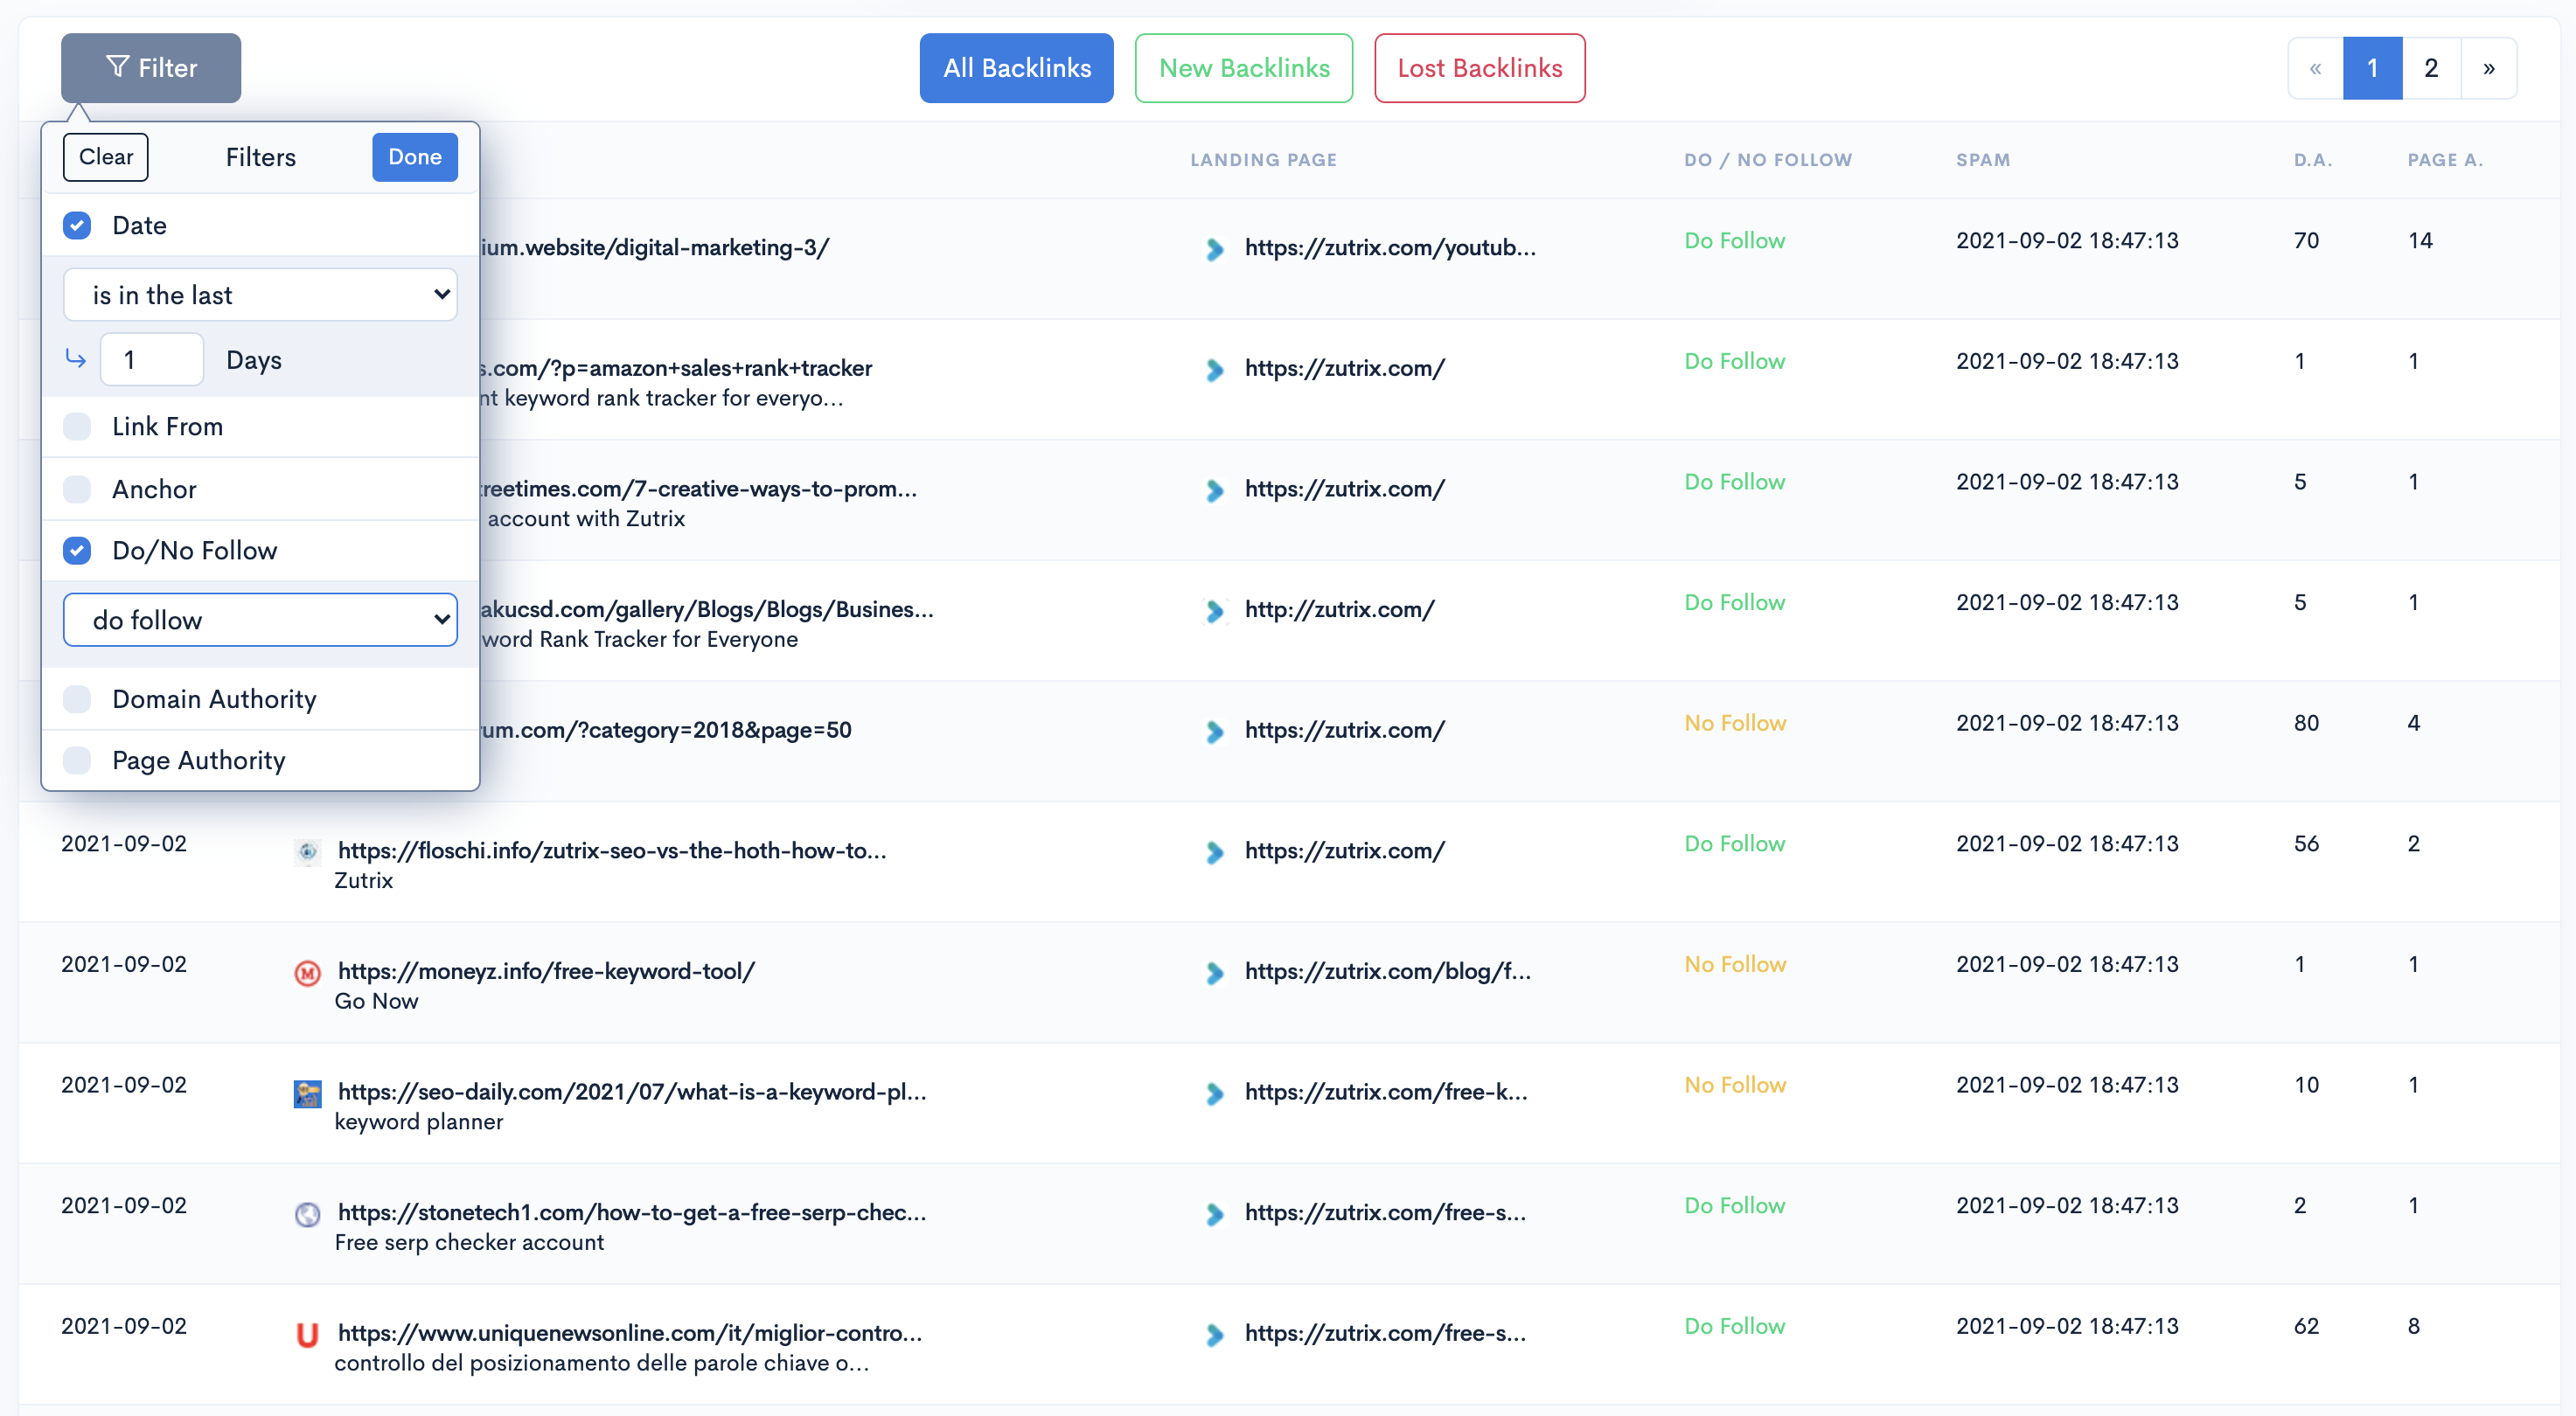Click the floschi.info site favicon
This screenshot has height=1416, width=2576.
[x=307, y=851]
